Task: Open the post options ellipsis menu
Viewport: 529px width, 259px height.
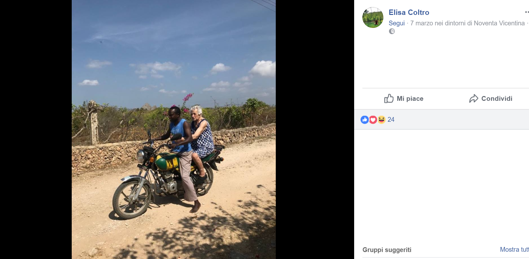Action: tap(526, 12)
